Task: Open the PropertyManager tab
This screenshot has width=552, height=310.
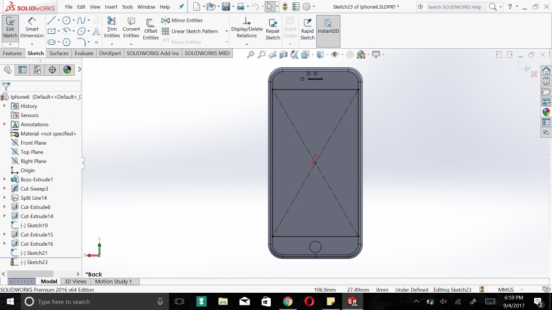Action: tap(22, 70)
